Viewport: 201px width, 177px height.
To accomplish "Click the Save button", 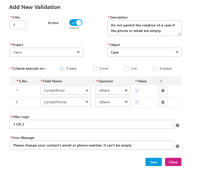I will [154, 162].
